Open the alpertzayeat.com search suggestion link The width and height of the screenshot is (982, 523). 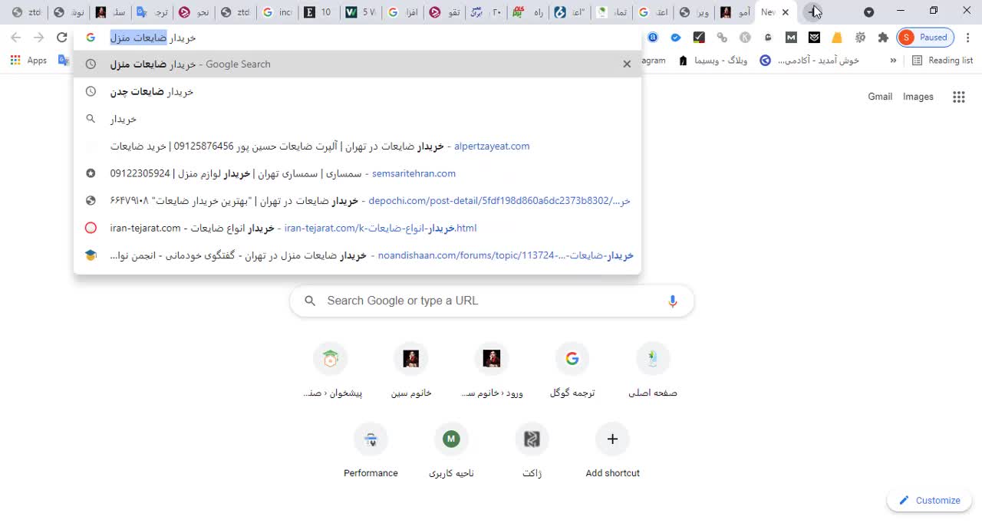492,146
